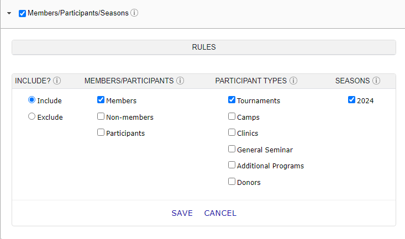Collapse the Members/Participants/Seasons section arrow
Screen dimensions: 405x239
point(9,13)
